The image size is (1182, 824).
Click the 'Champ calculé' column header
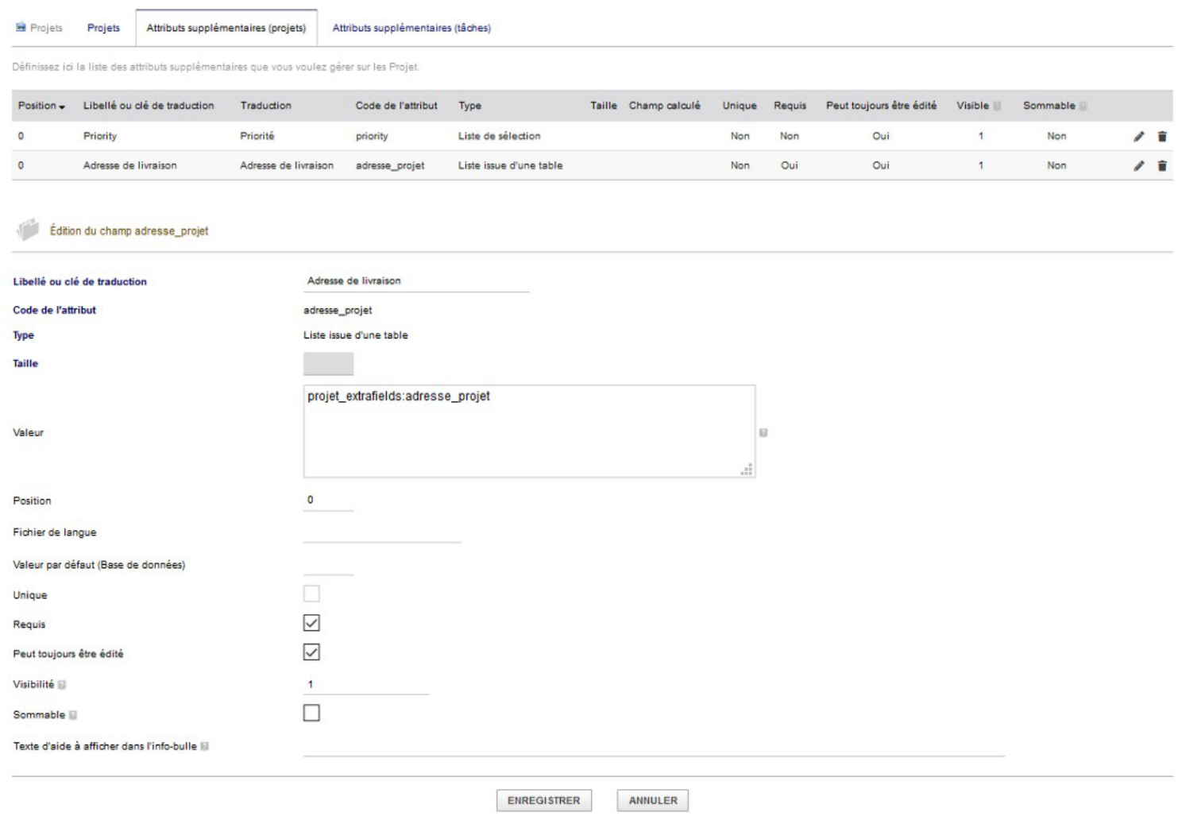pyautogui.click(x=665, y=106)
